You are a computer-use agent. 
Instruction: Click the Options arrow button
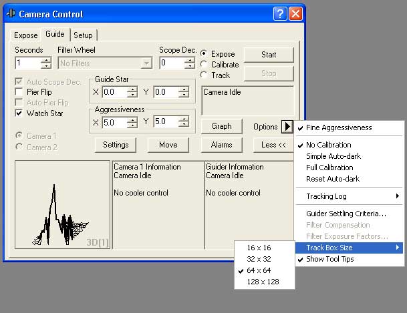click(287, 126)
